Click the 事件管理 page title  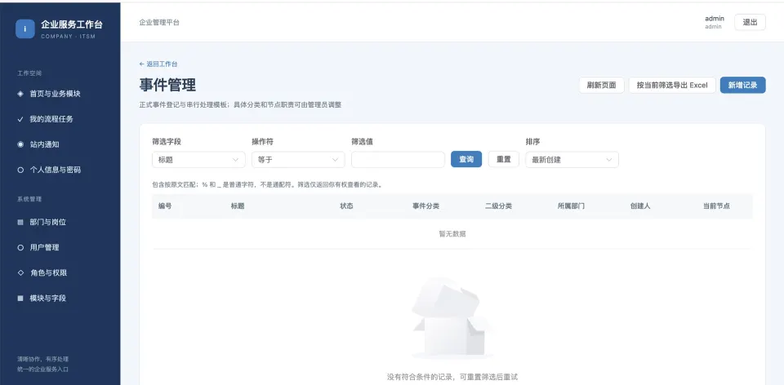(167, 85)
